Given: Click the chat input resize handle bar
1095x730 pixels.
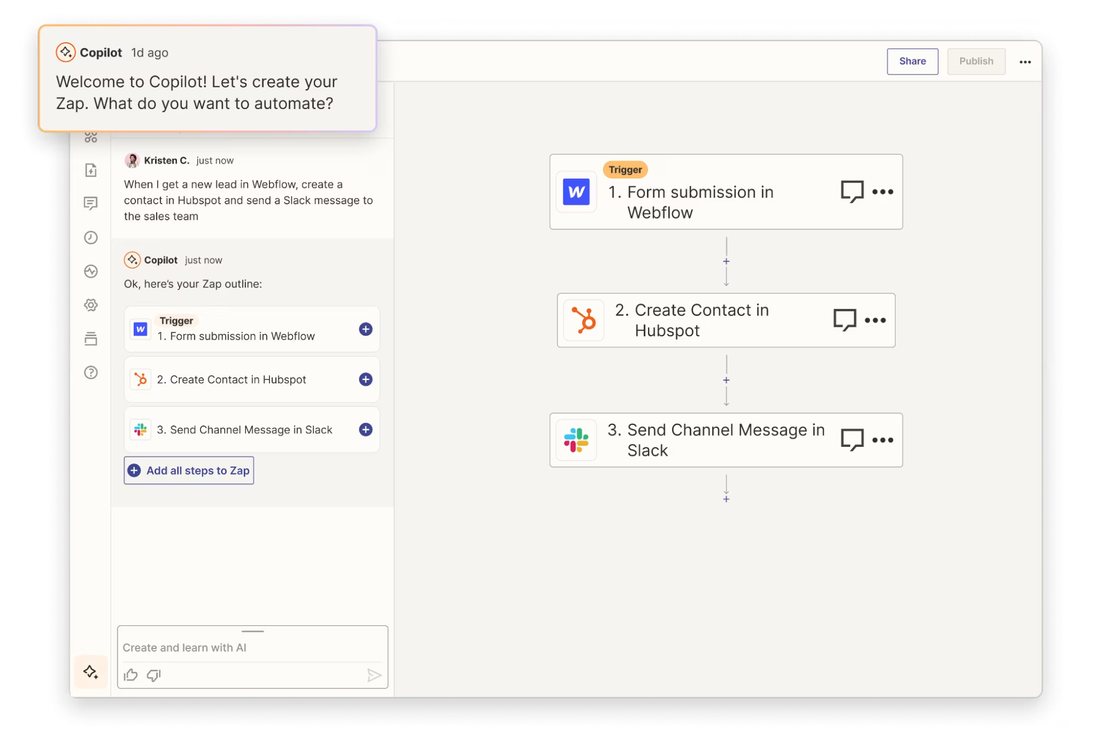Looking at the screenshot, I should pos(253,631).
